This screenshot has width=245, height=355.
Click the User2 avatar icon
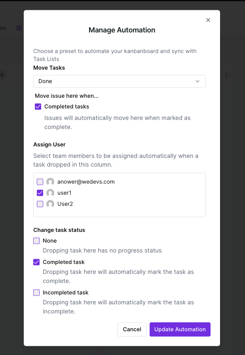tap(50, 204)
